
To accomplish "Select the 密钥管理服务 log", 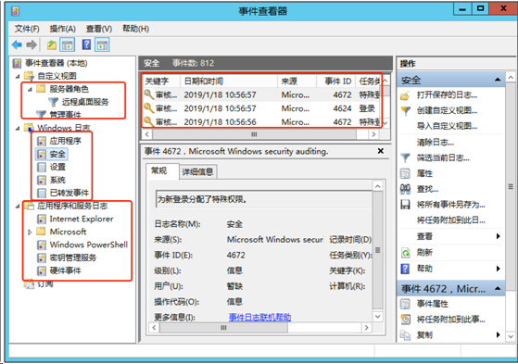I will (73, 258).
